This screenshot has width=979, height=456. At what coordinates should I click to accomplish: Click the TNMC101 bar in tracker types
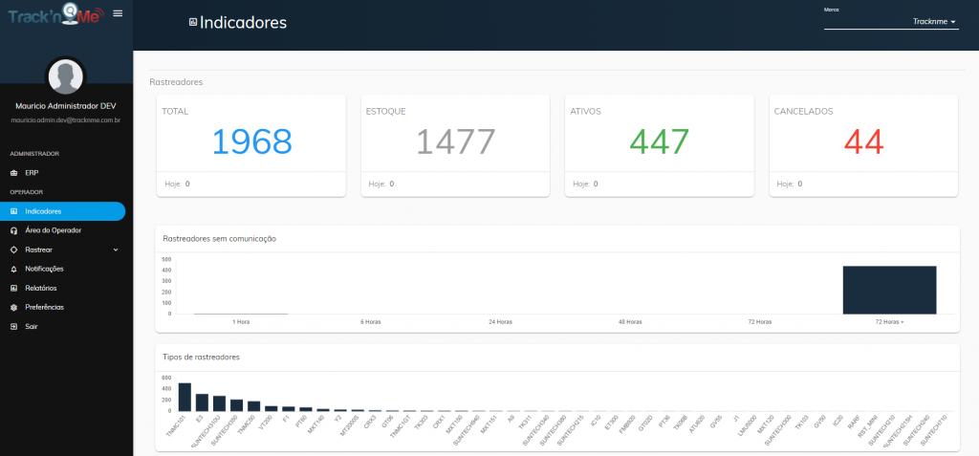coord(185,397)
